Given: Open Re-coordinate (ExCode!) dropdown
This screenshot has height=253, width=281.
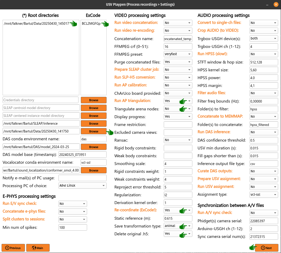Looking at the screenshot, I should click(x=178, y=210).
